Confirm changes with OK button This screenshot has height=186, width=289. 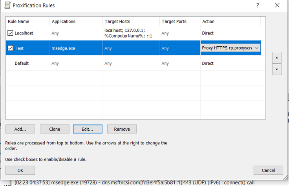[20, 170]
